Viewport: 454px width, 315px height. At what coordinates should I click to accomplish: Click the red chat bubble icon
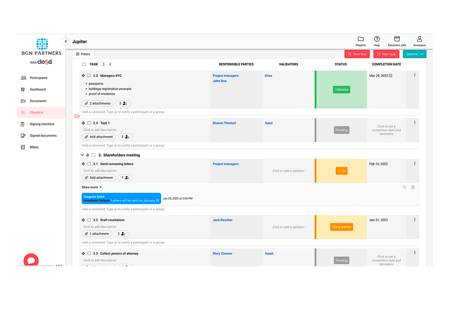[31, 260]
